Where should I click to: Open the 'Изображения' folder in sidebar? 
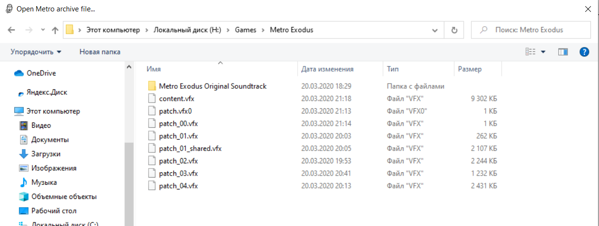pos(48,168)
